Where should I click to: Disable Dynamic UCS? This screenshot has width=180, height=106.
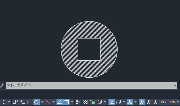(x=112, y=102)
